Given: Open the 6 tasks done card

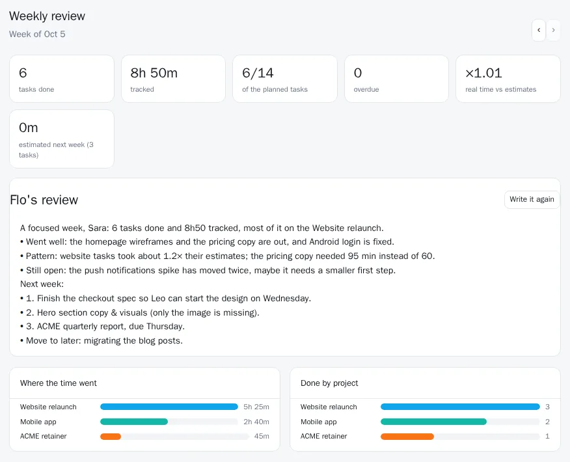Looking at the screenshot, I should point(62,79).
